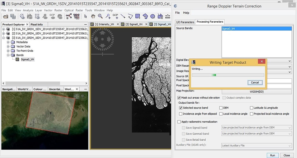Toggle Mask out areas without elevation
297x158 pixels.
tap(179, 98)
